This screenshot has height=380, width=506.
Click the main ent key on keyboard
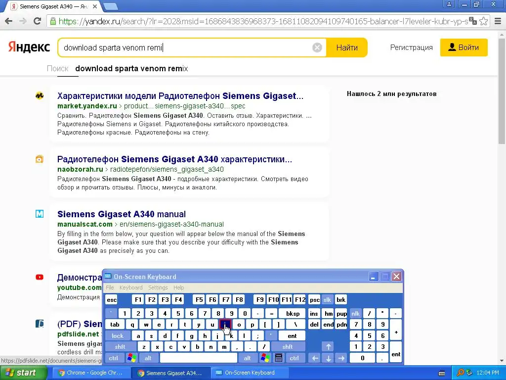coord(292,336)
